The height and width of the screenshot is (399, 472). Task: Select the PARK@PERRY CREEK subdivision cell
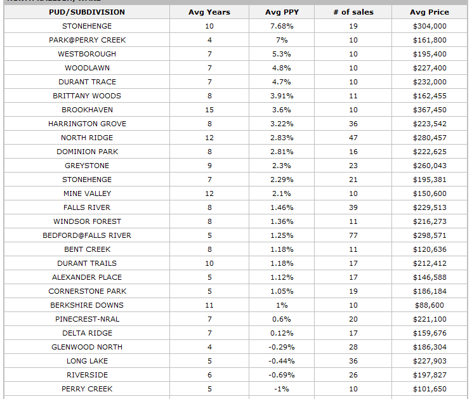87,40
